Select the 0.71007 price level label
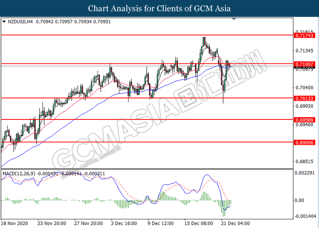319x228 pixels. point(304,64)
